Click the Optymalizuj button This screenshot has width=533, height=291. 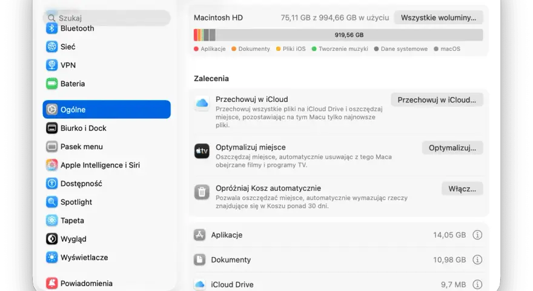tap(452, 148)
